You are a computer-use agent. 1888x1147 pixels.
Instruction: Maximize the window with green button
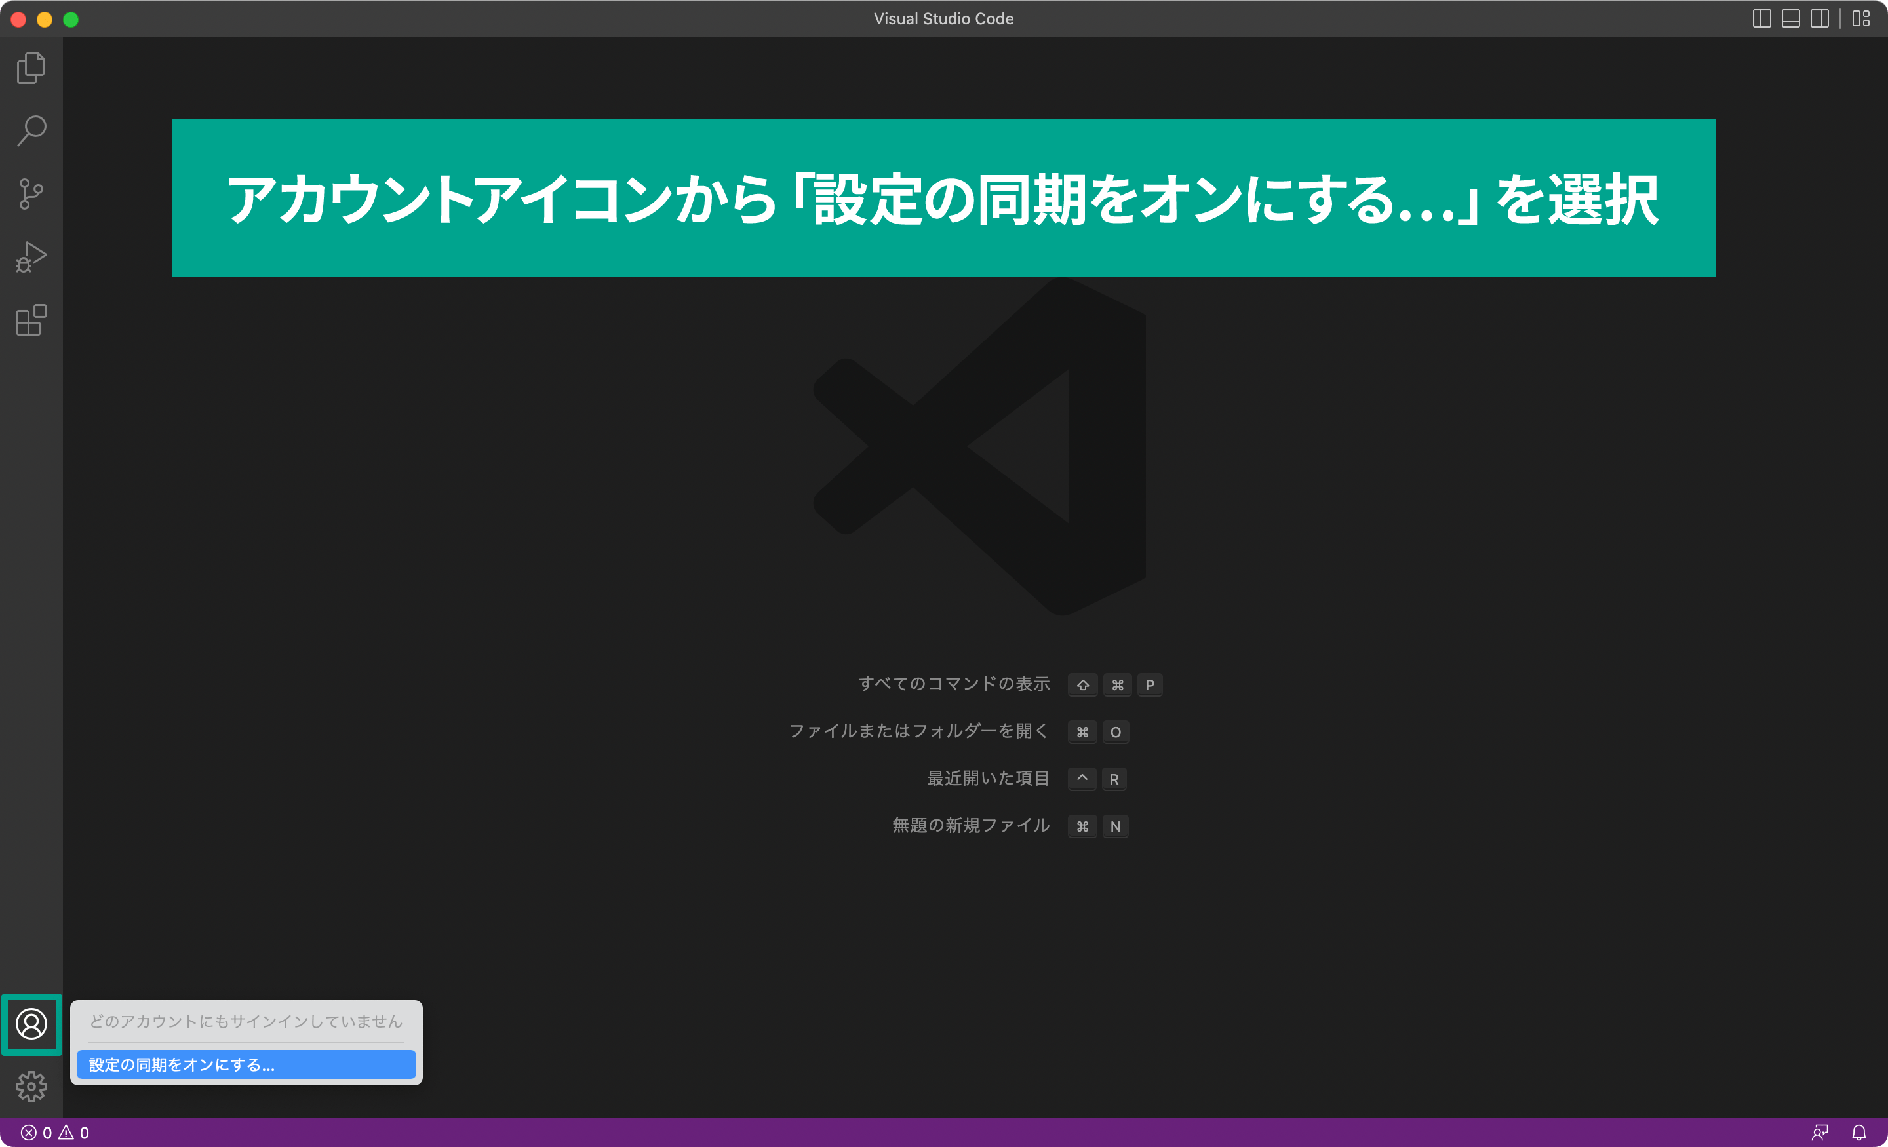[x=71, y=19]
